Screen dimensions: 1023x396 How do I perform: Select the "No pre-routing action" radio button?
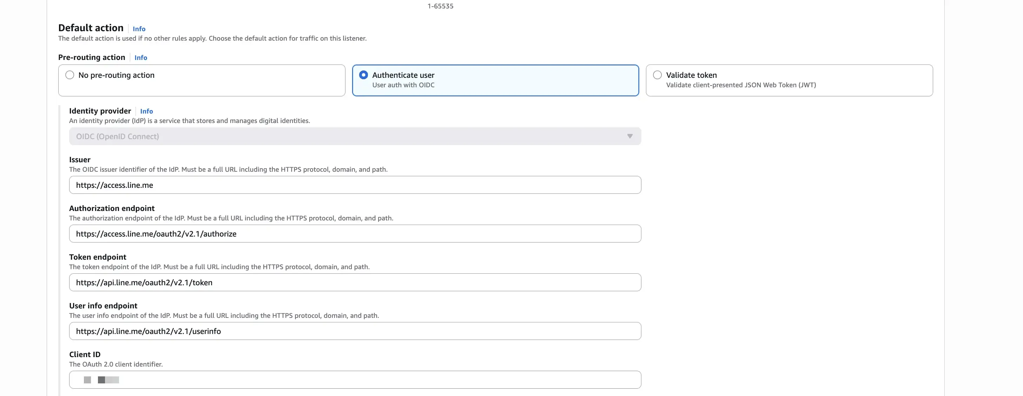pyautogui.click(x=70, y=75)
